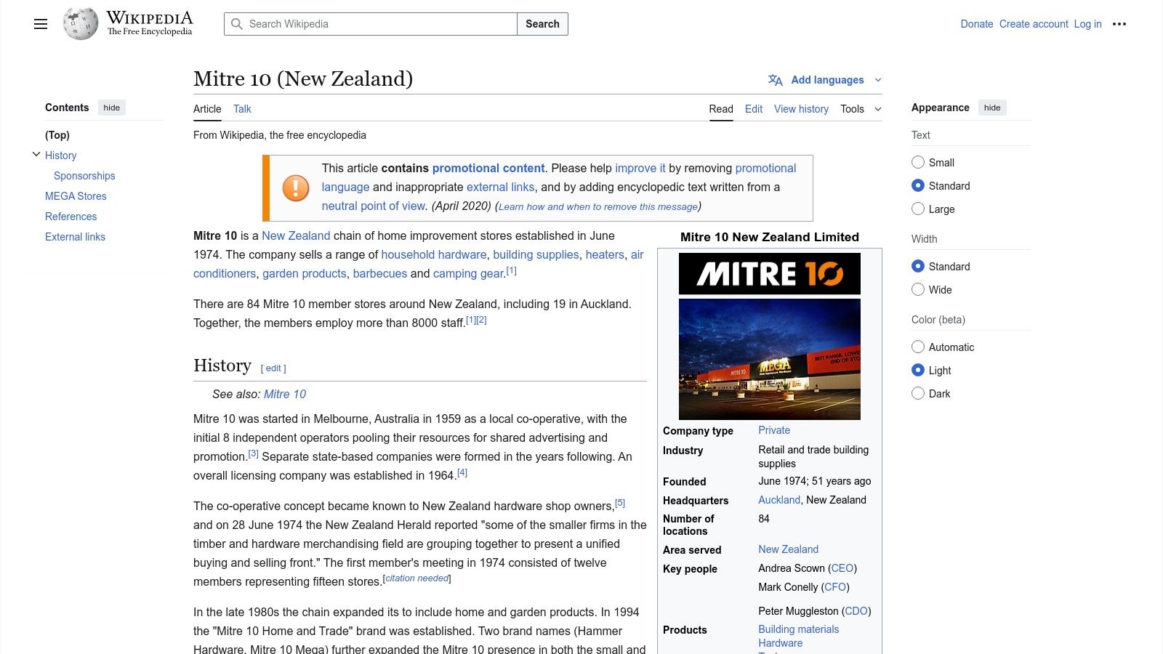Open the promotional content link
Screen dimensions: 1163x654
[x=488, y=168]
